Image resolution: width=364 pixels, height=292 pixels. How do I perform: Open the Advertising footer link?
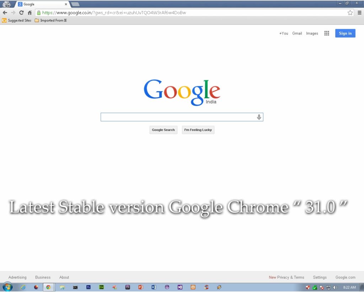[x=17, y=277]
